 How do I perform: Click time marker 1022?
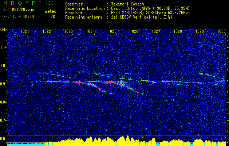coord(47,31)
